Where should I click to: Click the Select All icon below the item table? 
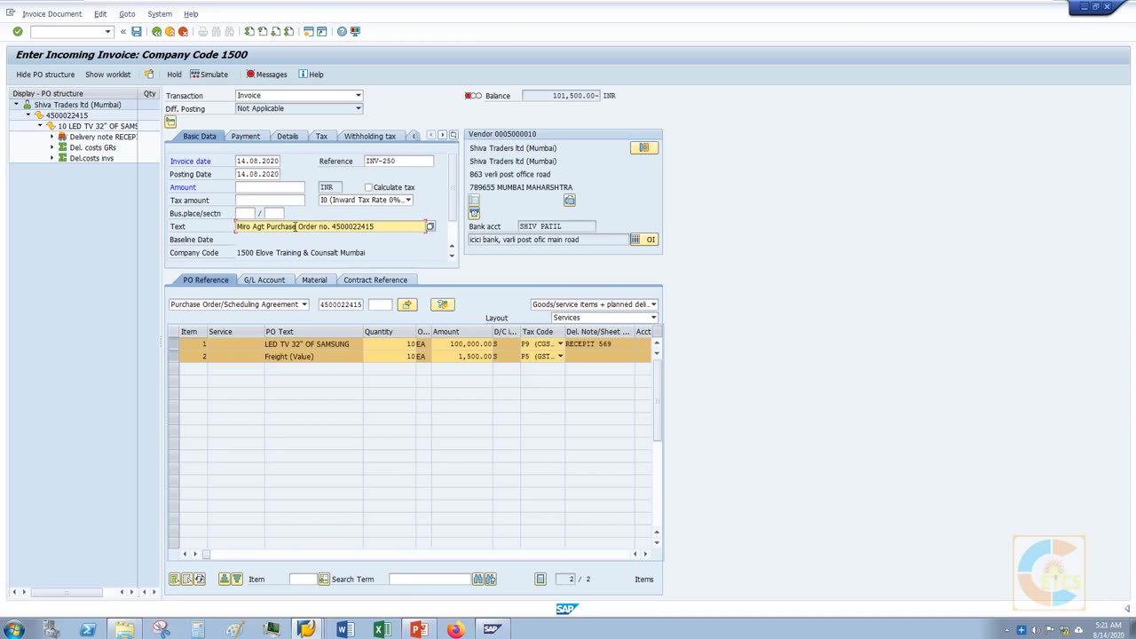pyautogui.click(x=175, y=580)
